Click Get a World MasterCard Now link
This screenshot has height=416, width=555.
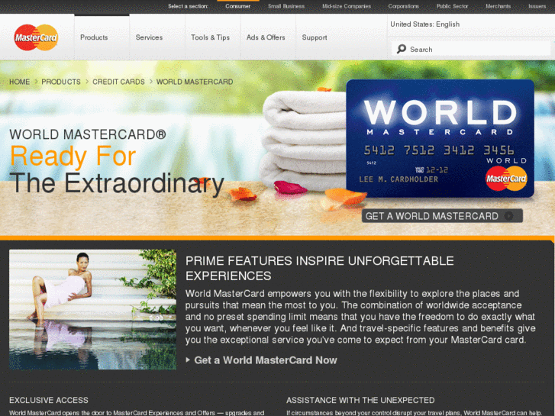pyautogui.click(x=266, y=360)
